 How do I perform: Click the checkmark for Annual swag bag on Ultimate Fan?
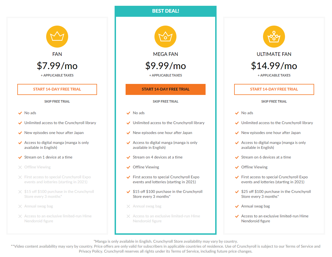[x=237, y=206]
